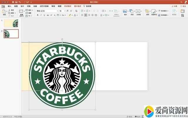Switch to the 插入 (Insert) tab
Screen dimensions: 188x118
(10, 6)
